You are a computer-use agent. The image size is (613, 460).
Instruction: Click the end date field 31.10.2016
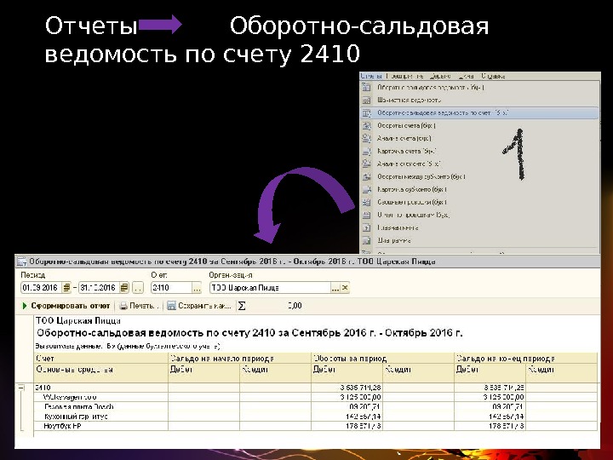99,288
